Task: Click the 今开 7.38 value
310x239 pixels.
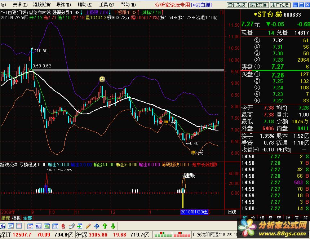Action: point(269,108)
